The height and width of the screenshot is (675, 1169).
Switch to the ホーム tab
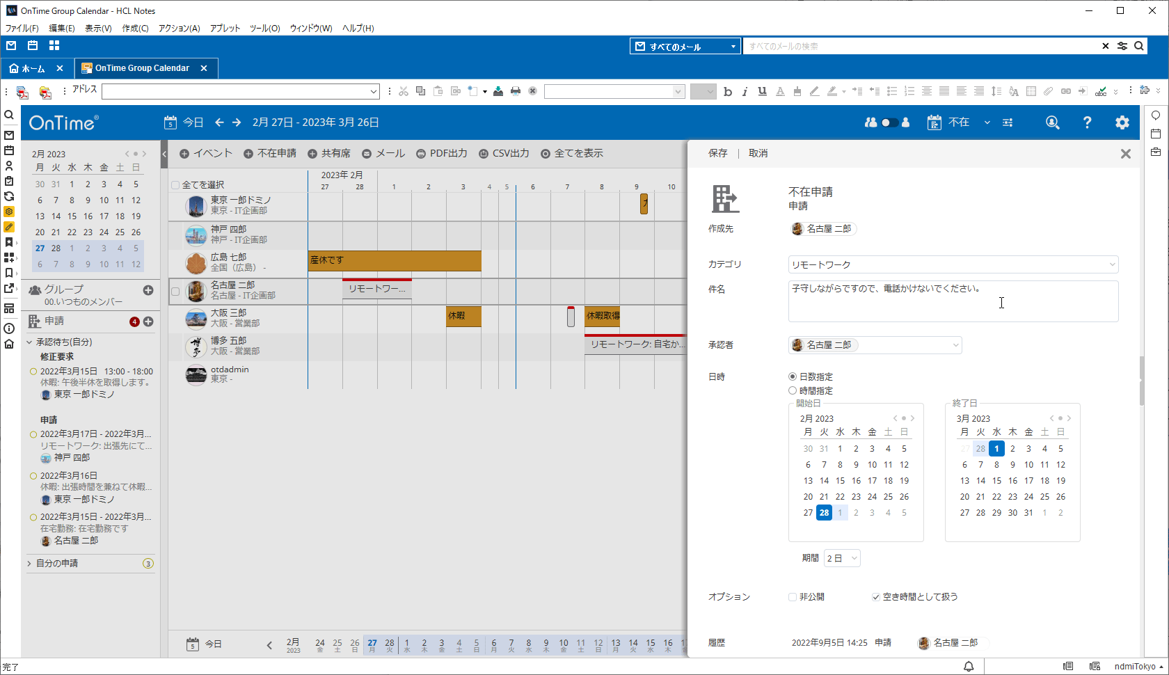click(x=28, y=68)
